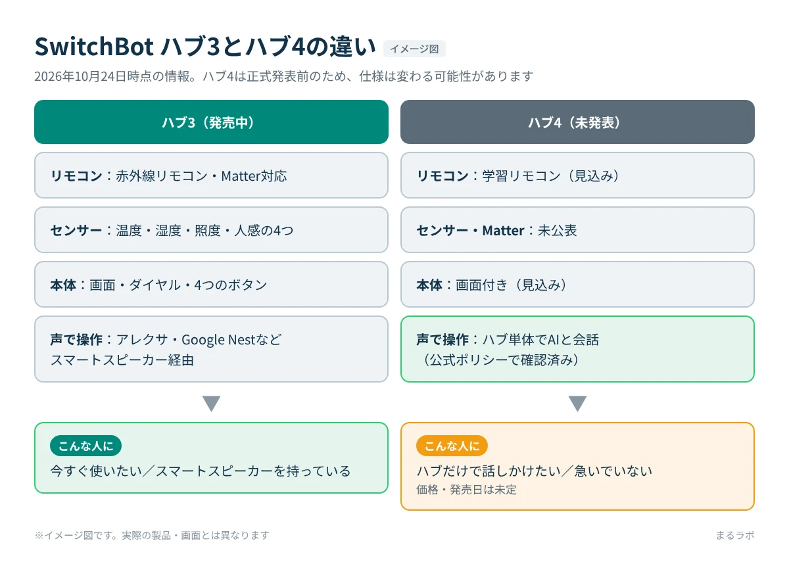
Task: Click the '本体：画面・ダイヤル・4つのボタン' card
Action: pos(211,285)
